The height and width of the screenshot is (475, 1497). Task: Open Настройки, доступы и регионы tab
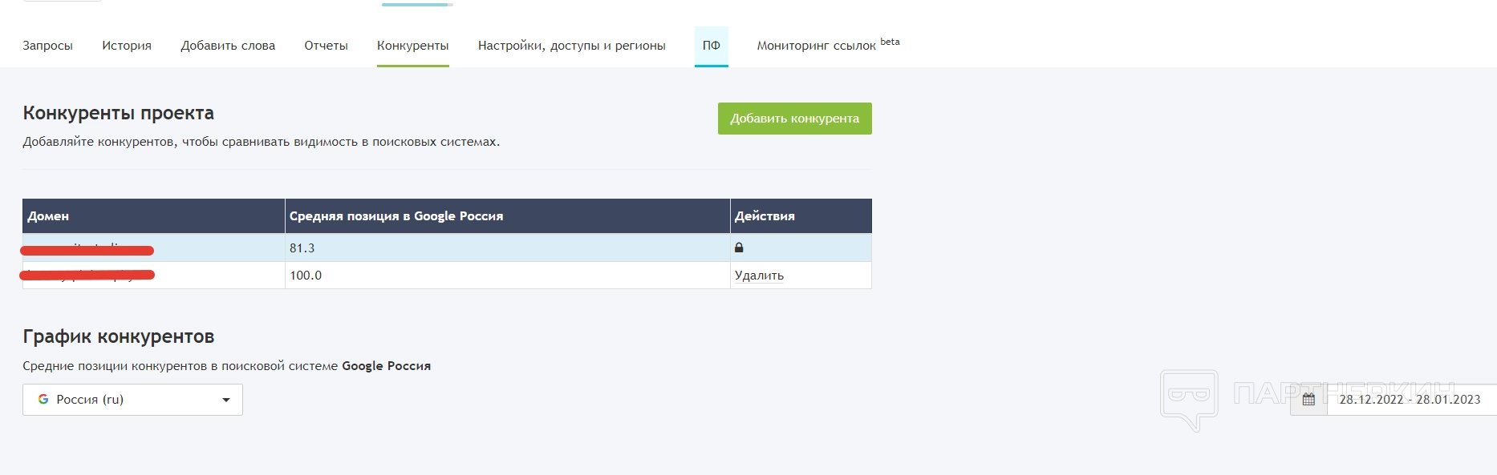click(571, 46)
